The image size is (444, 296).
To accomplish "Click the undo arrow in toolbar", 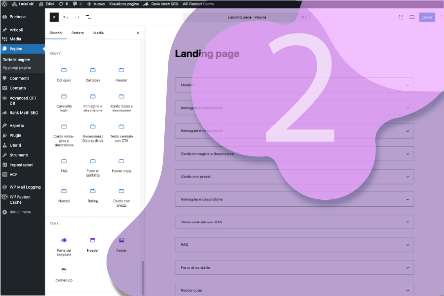I will [66, 17].
